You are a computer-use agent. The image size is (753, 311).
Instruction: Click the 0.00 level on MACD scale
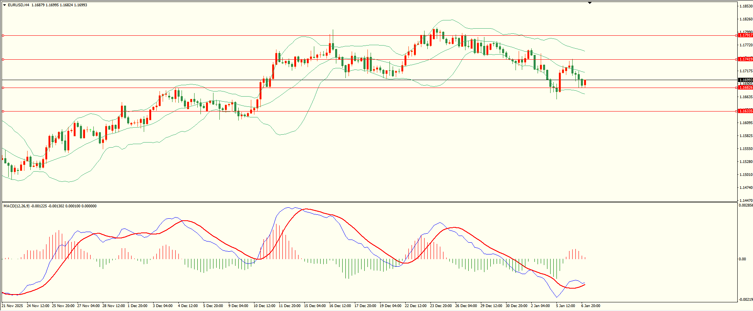pos(742,259)
